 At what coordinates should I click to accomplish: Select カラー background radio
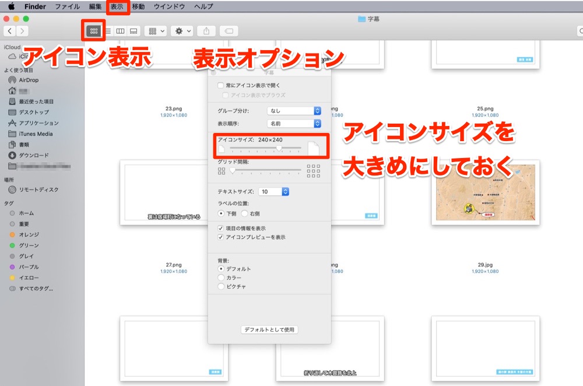click(221, 278)
